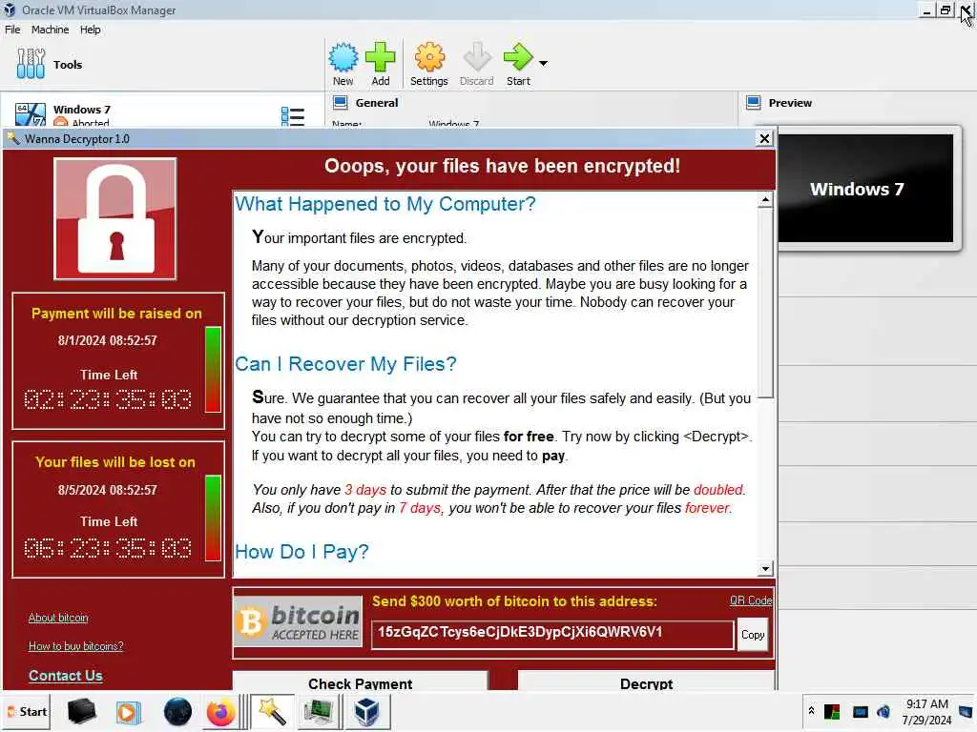
Task: Click the monitor tray icon
Action: tap(861, 711)
